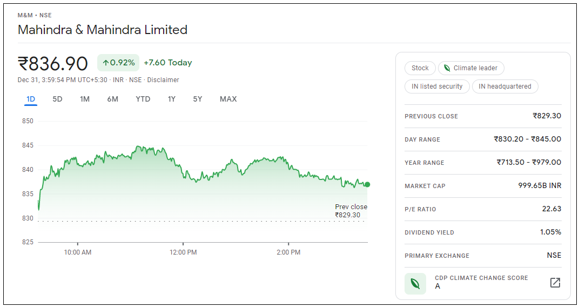The height and width of the screenshot is (307, 579).
Task: Click the NSE primary exchange value
Action: coord(554,255)
